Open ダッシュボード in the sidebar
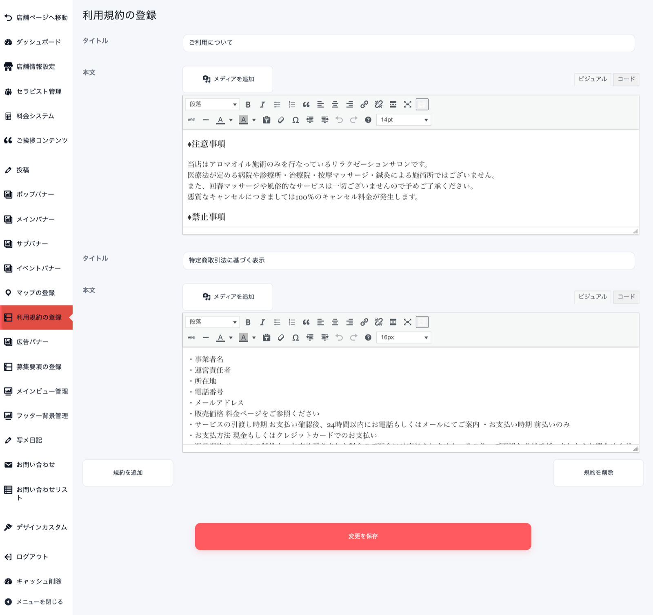The image size is (653, 615). pyautogui.click(x=36, y=42)
